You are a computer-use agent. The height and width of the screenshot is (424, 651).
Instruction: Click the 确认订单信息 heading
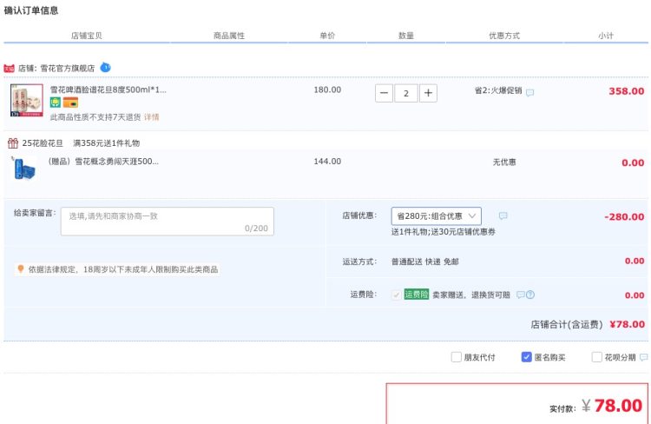tap(31, 10)
